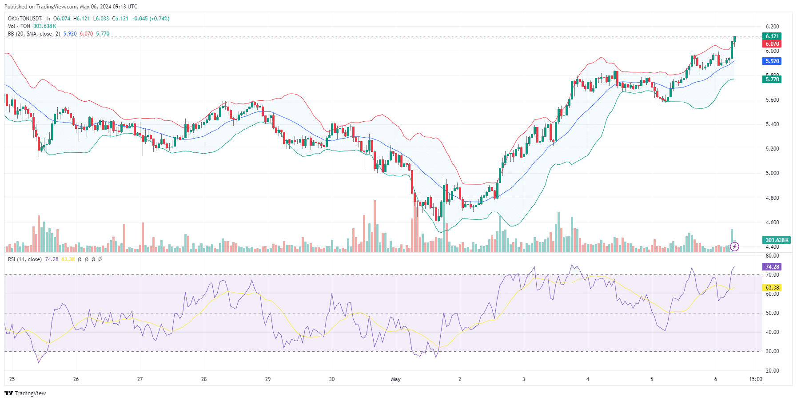Click the high value H6.121
This screenshot has width=797, height=401.
pos(81,19)
